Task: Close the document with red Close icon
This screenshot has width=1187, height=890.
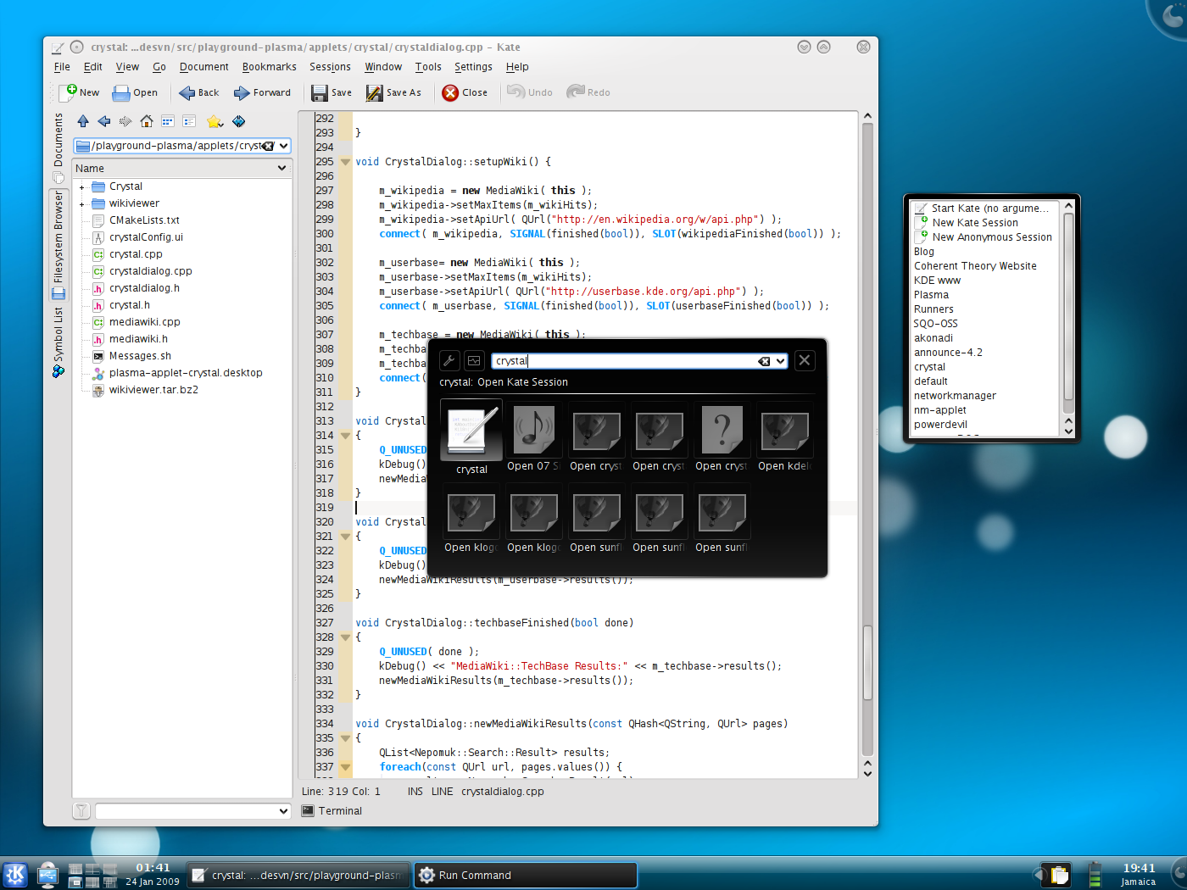Action: tap(450, 92)
